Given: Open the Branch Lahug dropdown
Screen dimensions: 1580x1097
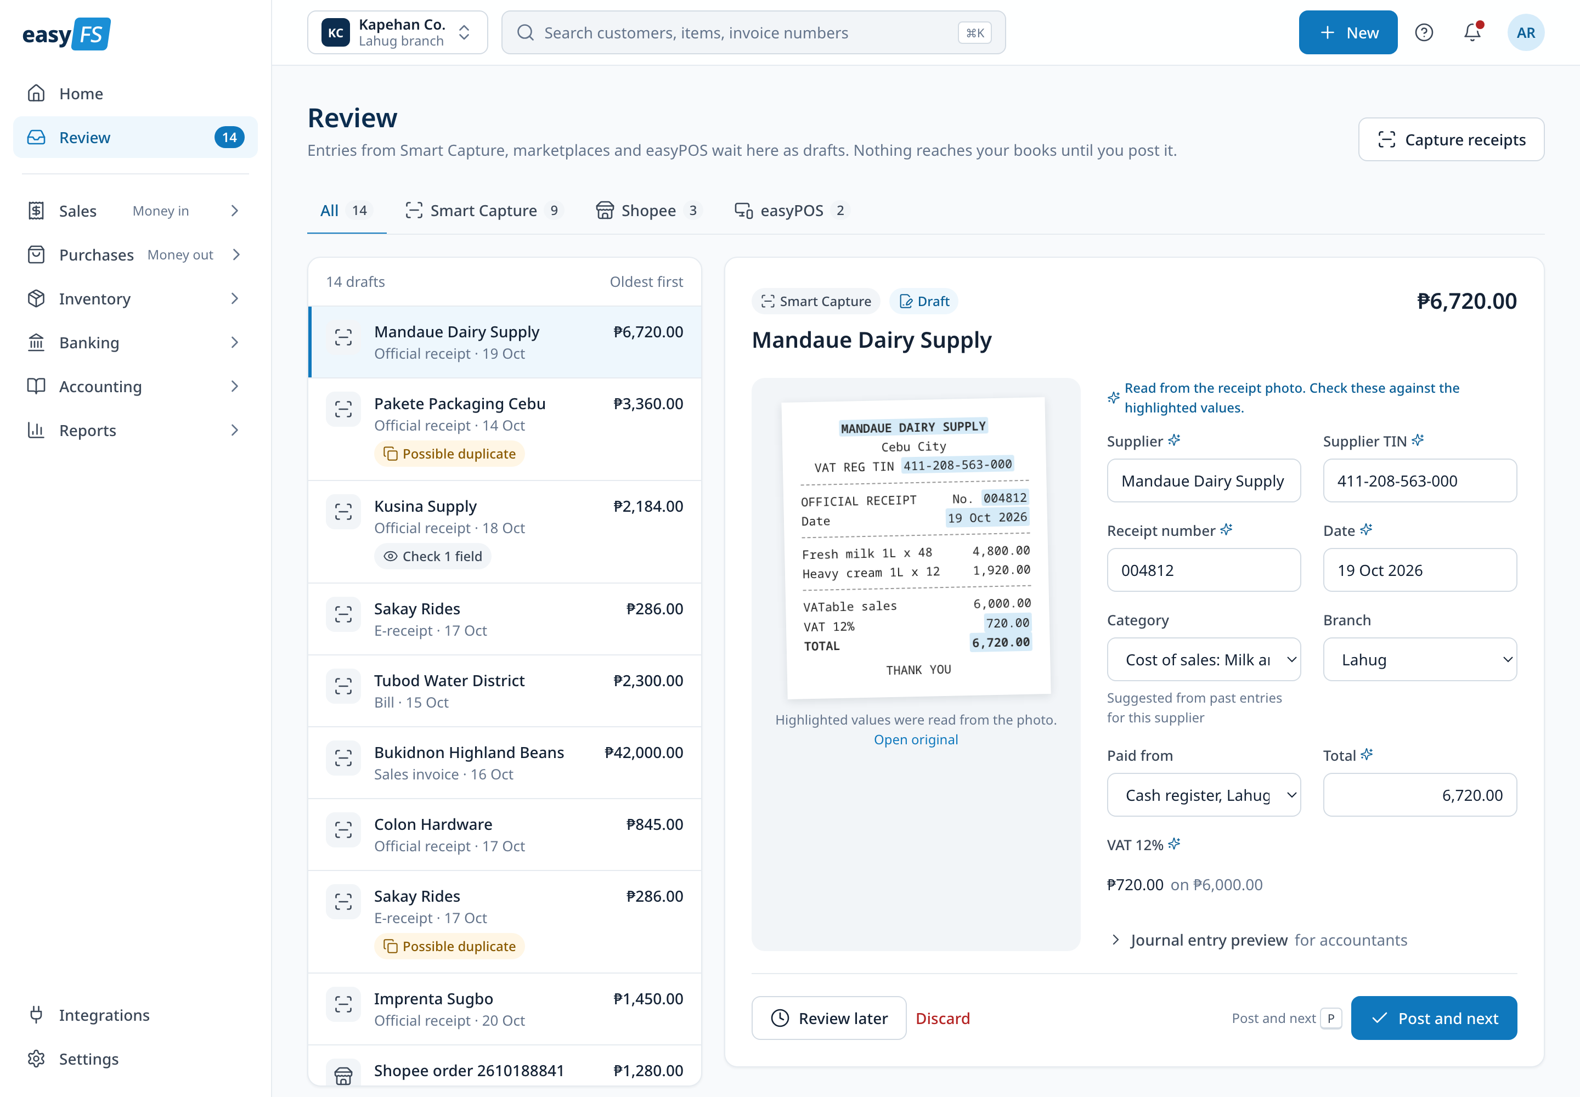Looking at the screenshot, I should click(1420, 659).
